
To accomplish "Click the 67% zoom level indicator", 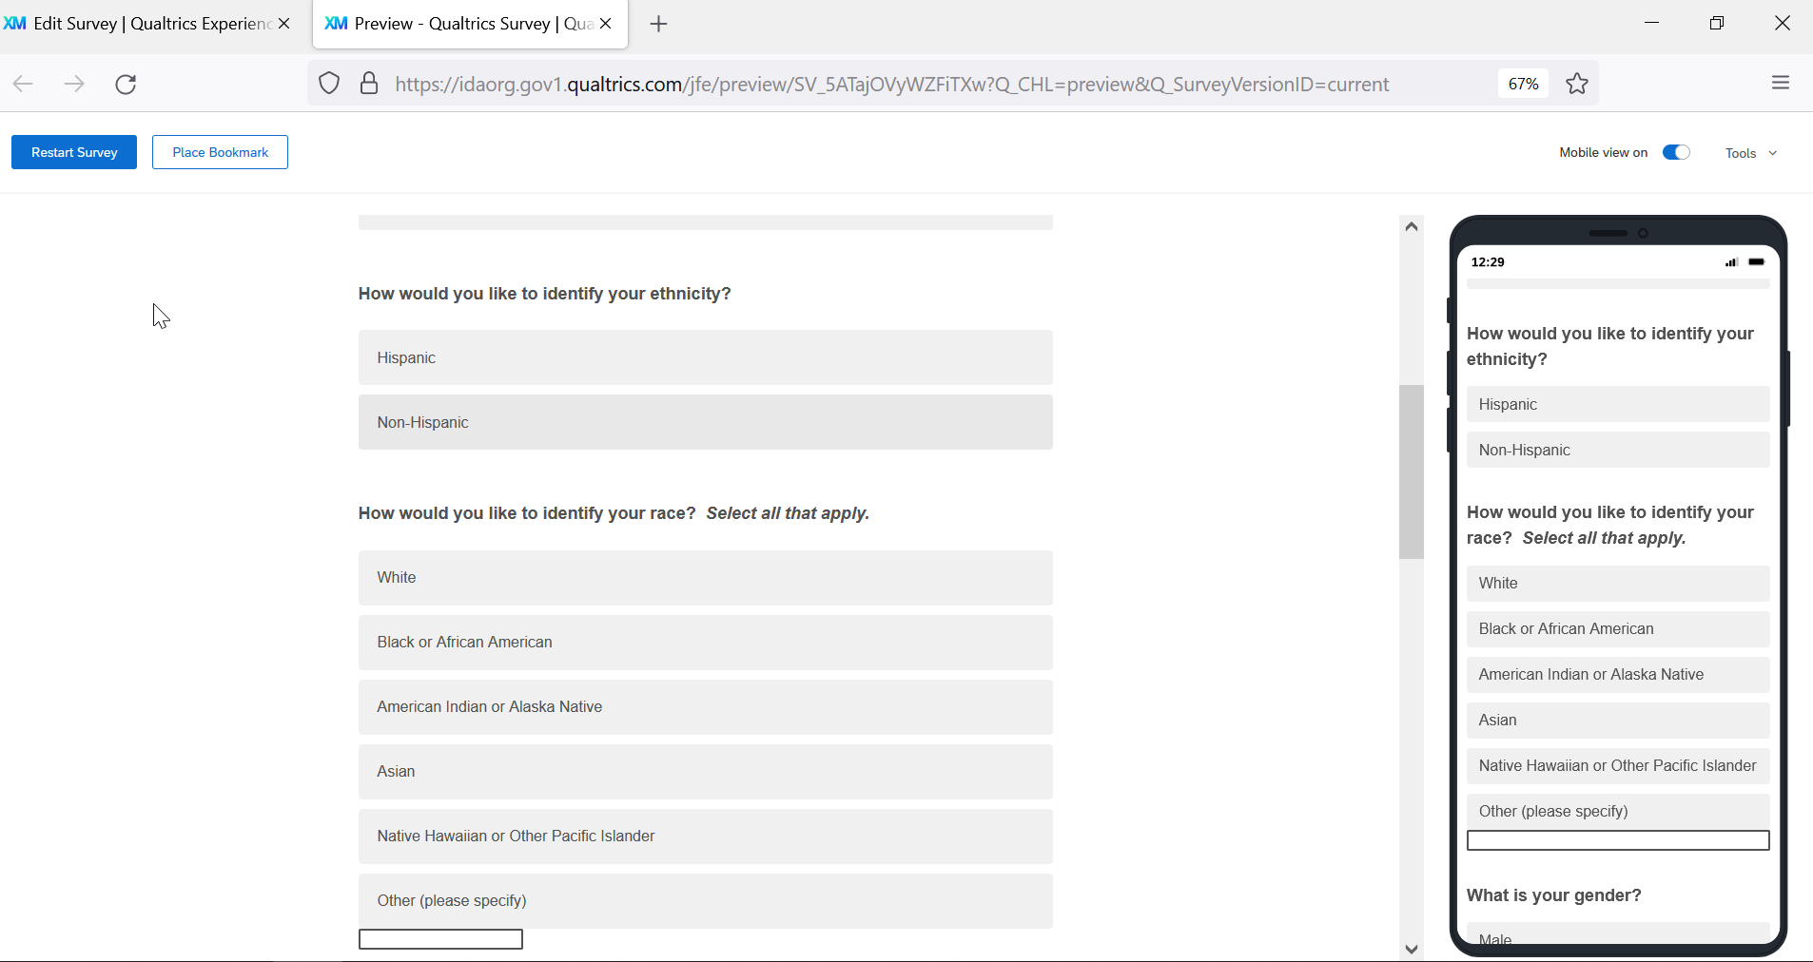I will pyautogui.click(x=1523, y=84).
